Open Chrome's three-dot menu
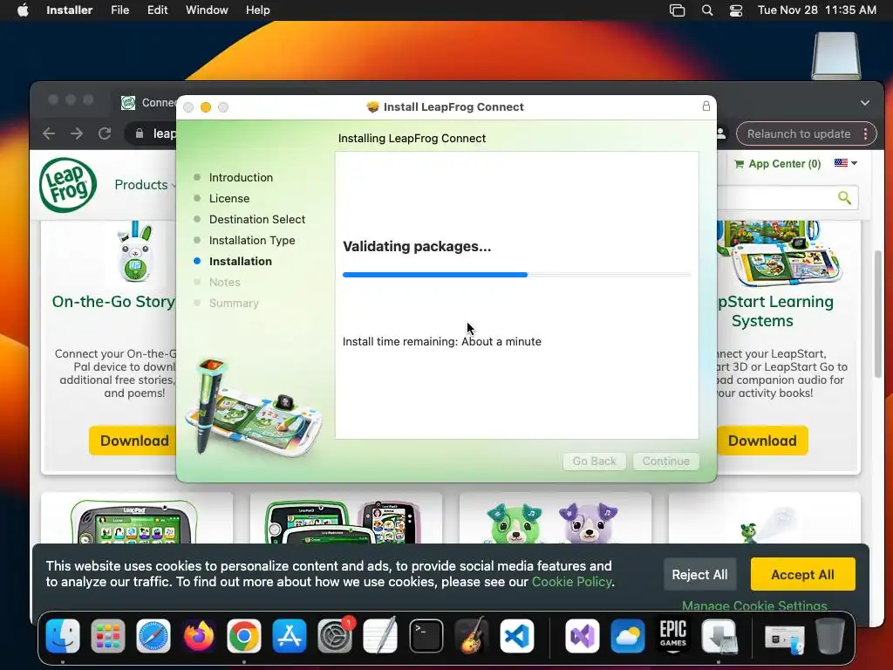This screenshot has width=893, height=670. (x=866, y=133)
